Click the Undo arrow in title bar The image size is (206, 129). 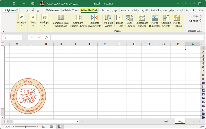186,4
